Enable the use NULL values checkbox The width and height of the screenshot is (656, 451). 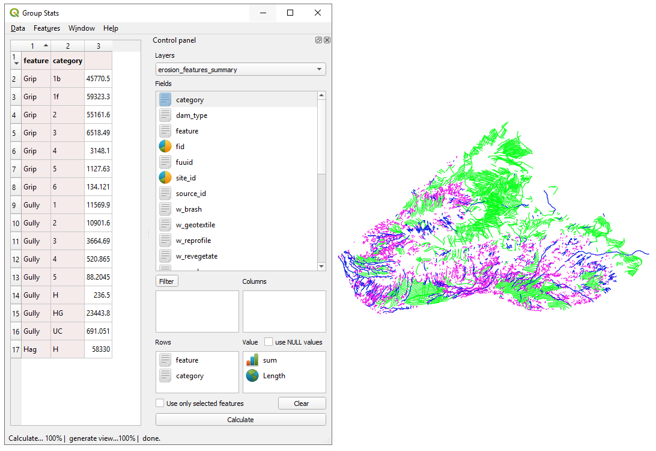click(x=269, y=342)
